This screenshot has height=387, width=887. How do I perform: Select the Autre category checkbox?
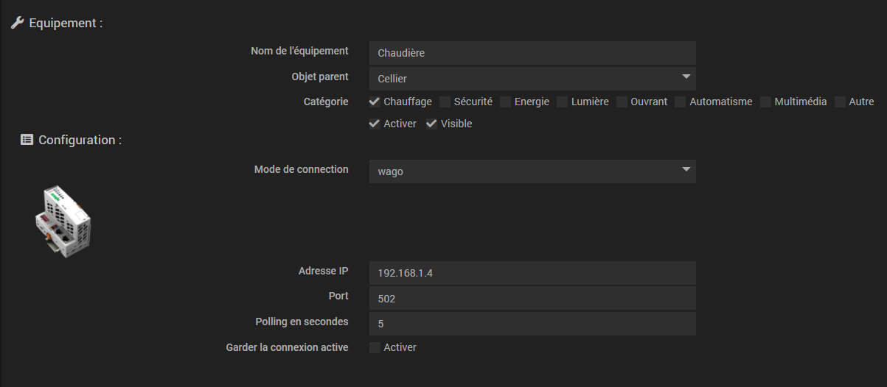tap(840, 102)
